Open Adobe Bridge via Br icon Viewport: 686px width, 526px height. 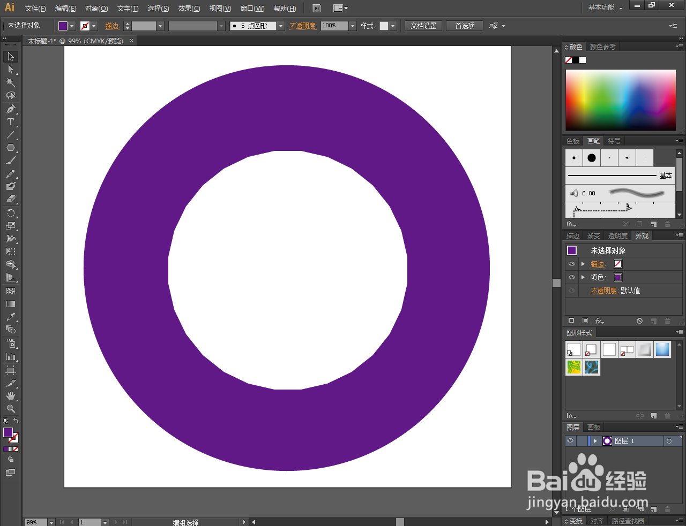pyautogui.click(x=317, y=8)
